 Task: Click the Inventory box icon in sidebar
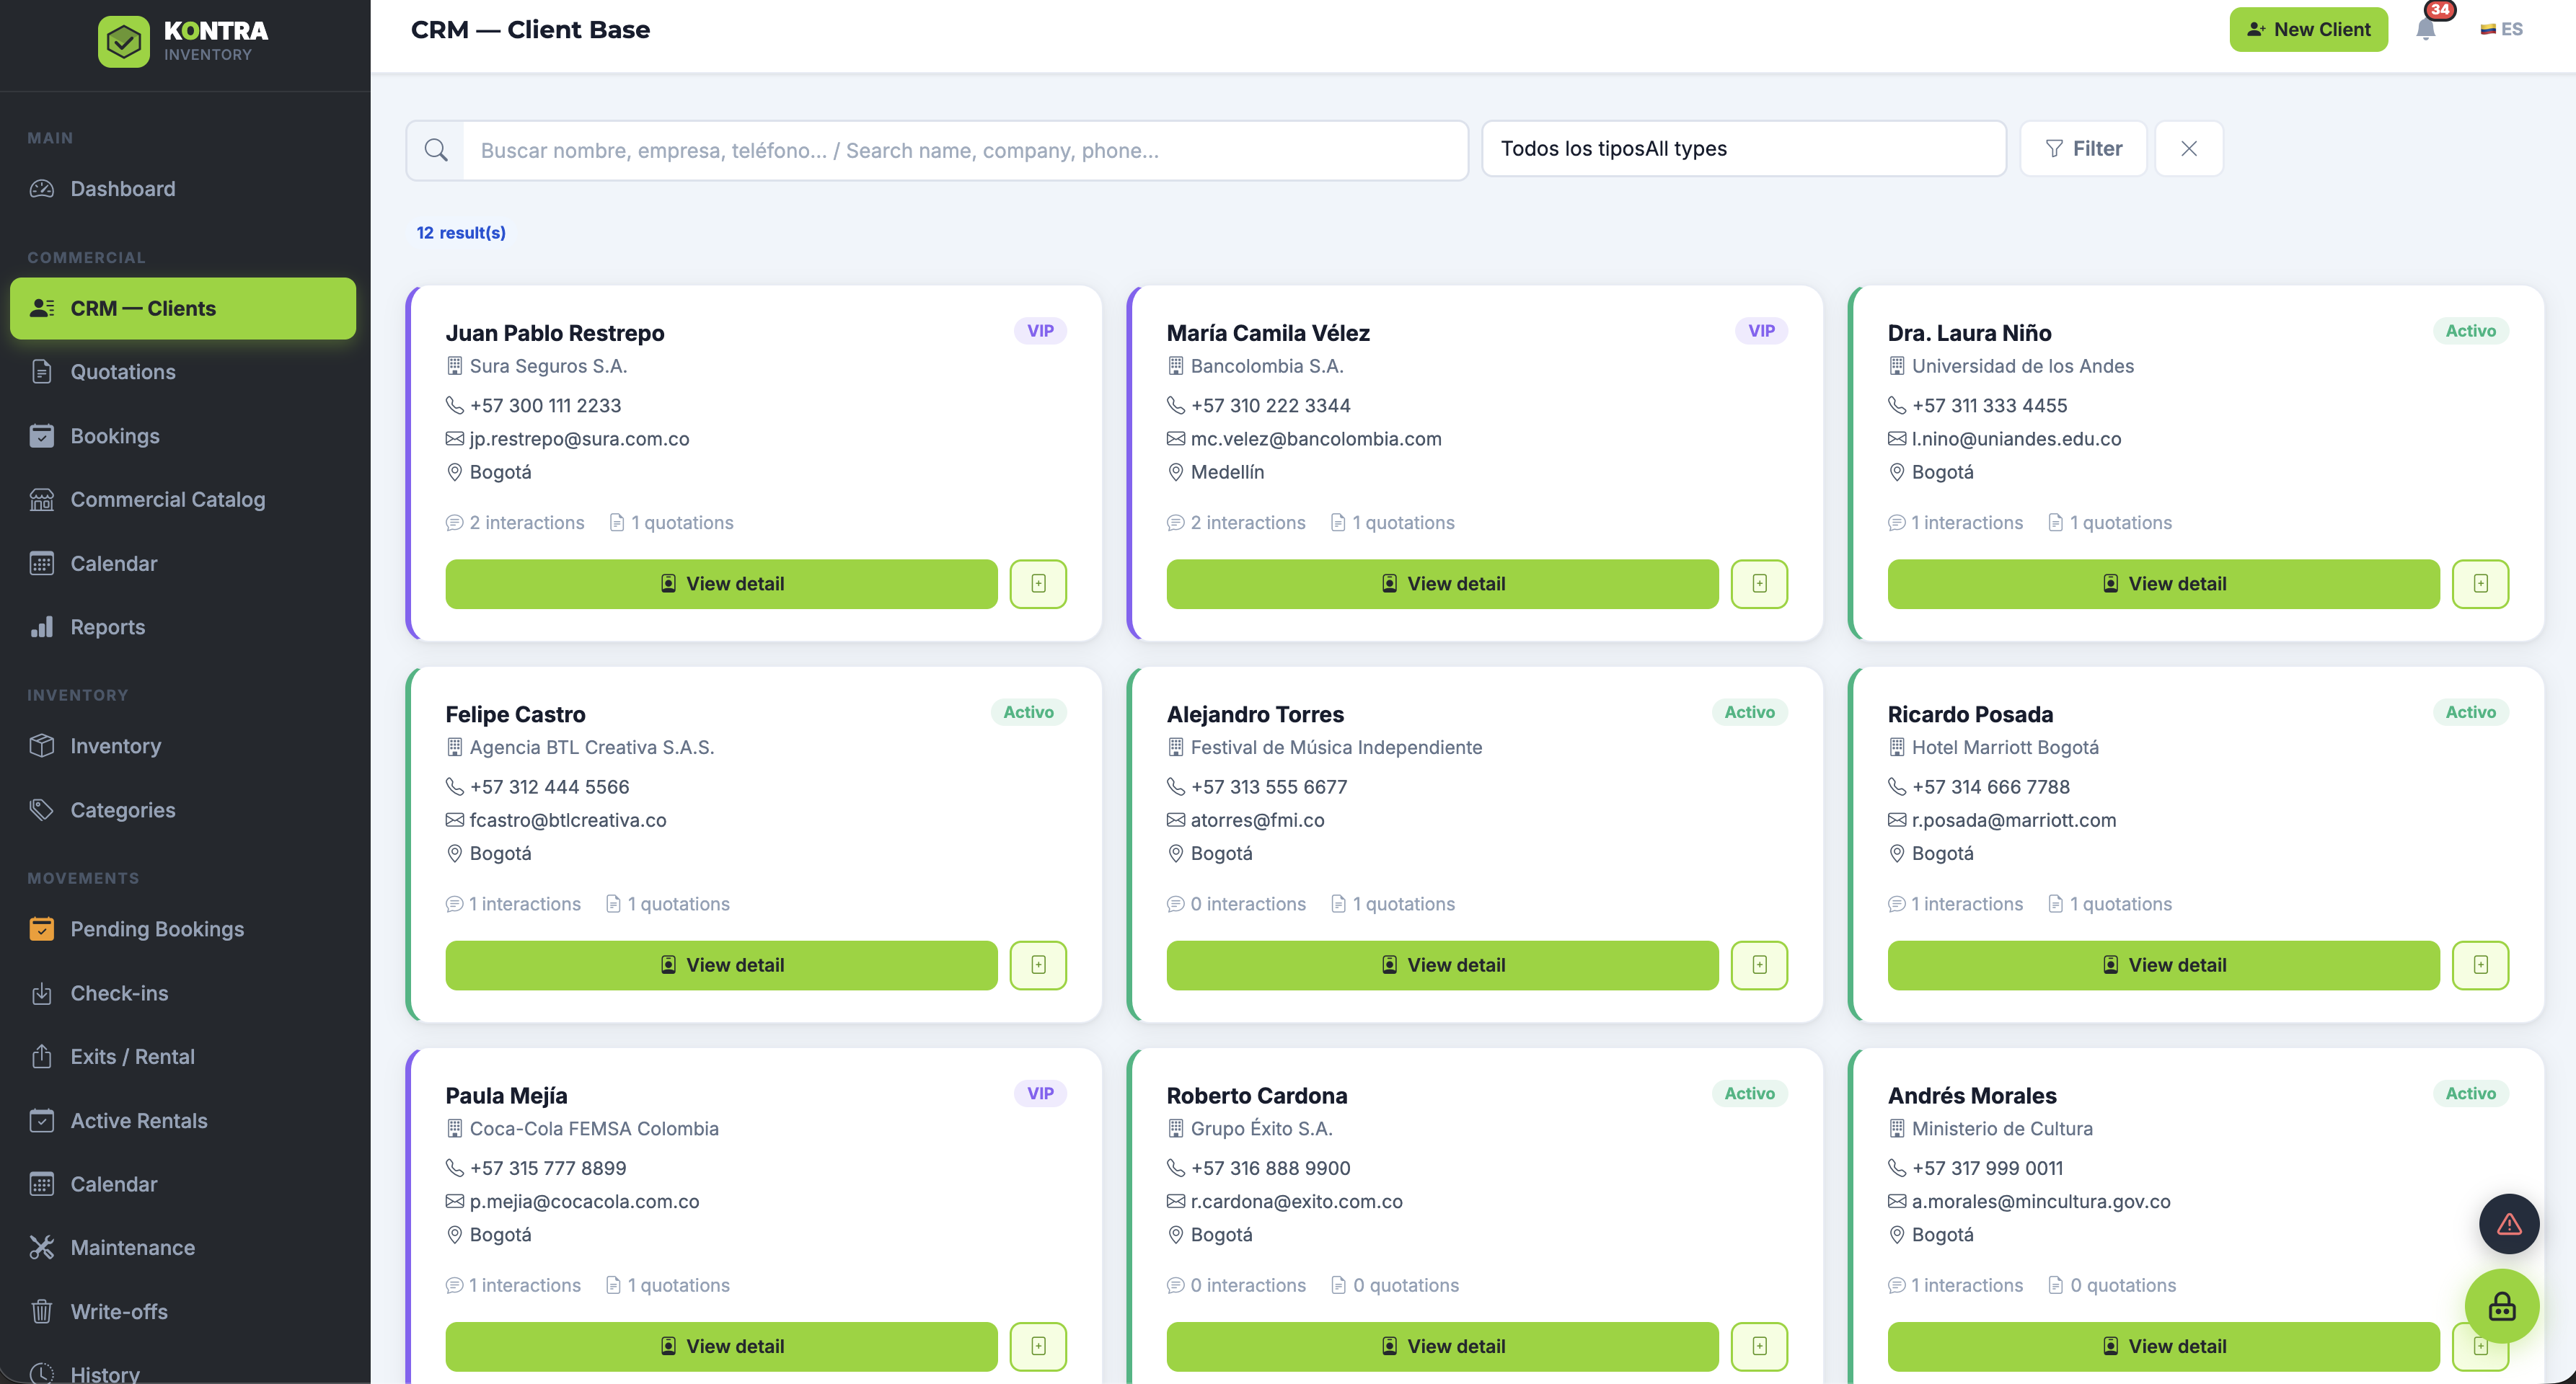(x=42, y=745)
